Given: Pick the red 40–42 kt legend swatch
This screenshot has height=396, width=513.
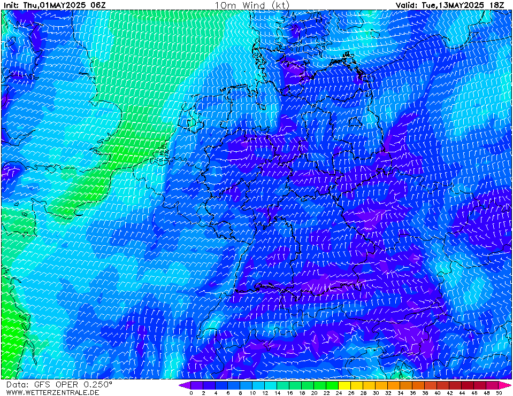Looking at the screenshot, I should click(x=443, y=385).
